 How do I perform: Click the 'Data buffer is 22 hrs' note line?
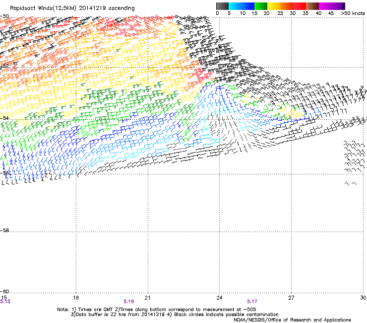[175, 315]
